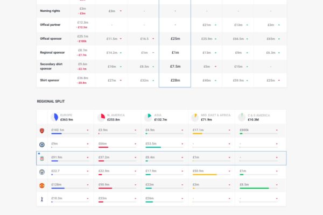Click the £13m Regional sponsor value

point(207,53)
